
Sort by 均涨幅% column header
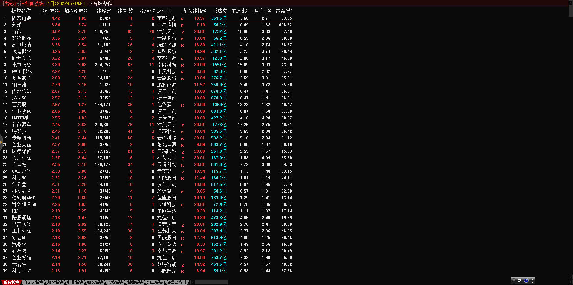pyautogui.click(x=50, y=11)
